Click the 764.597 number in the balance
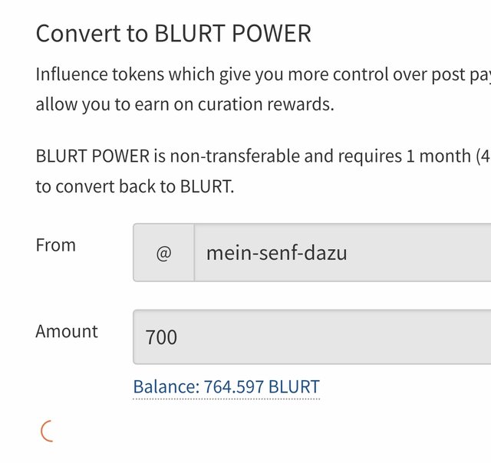The width and height of the screenshot is (491, 463). point(233,387)
